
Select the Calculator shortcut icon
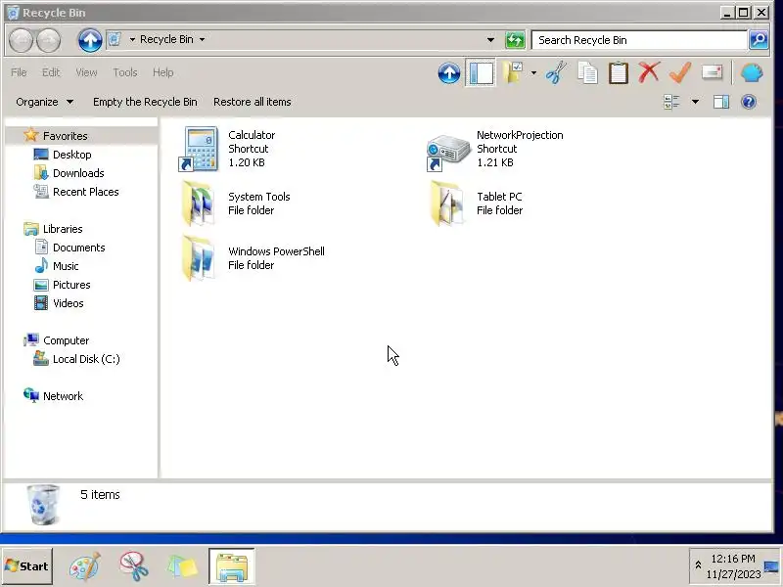(x=199, y=149)
